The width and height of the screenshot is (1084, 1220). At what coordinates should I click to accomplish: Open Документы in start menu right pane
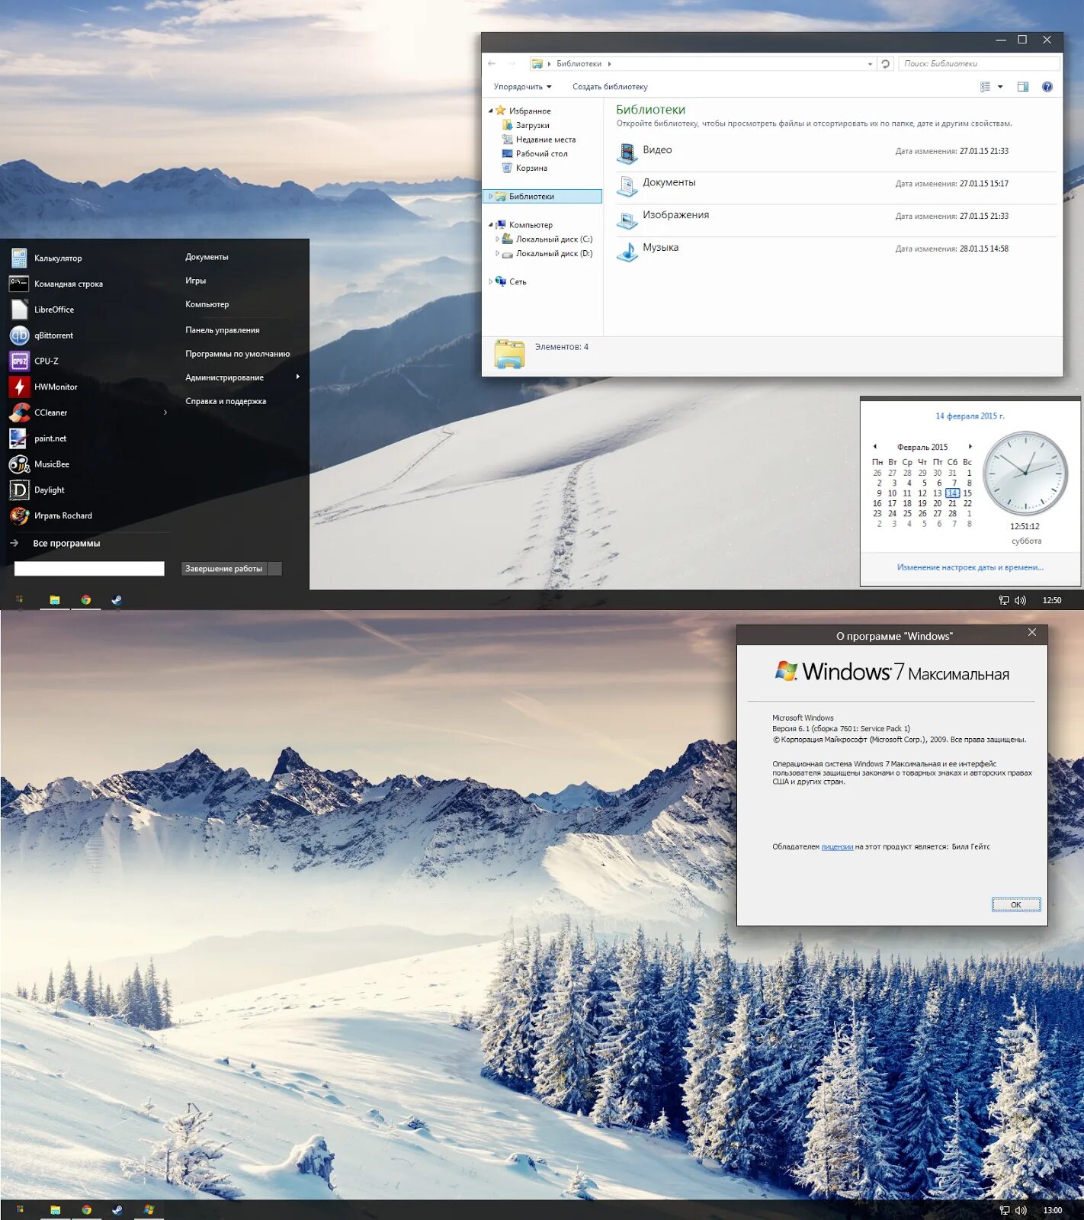tap(207, 257)
